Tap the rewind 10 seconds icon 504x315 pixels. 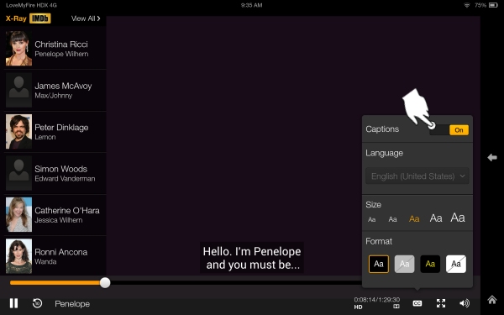[x=37, y=303]
